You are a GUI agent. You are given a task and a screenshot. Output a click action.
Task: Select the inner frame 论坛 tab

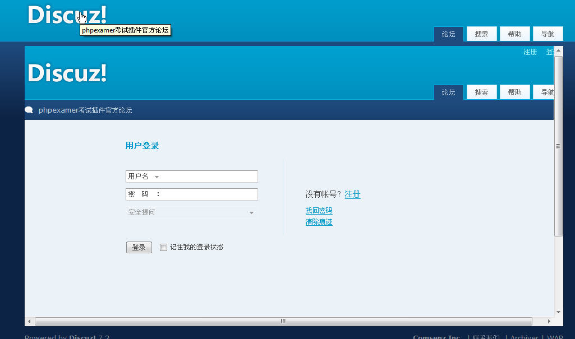(x=448, y=92)
